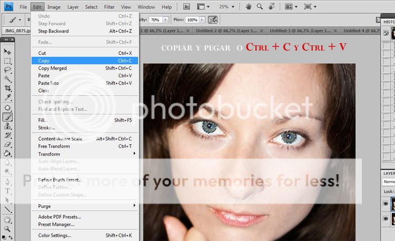Image resolution: width=395 pixels, height=241 pixels.
Task: Select the Path Selection tool
Action: 7,200
